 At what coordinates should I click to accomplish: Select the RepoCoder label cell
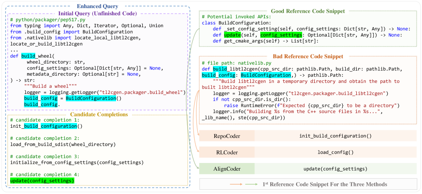(227, 136)
